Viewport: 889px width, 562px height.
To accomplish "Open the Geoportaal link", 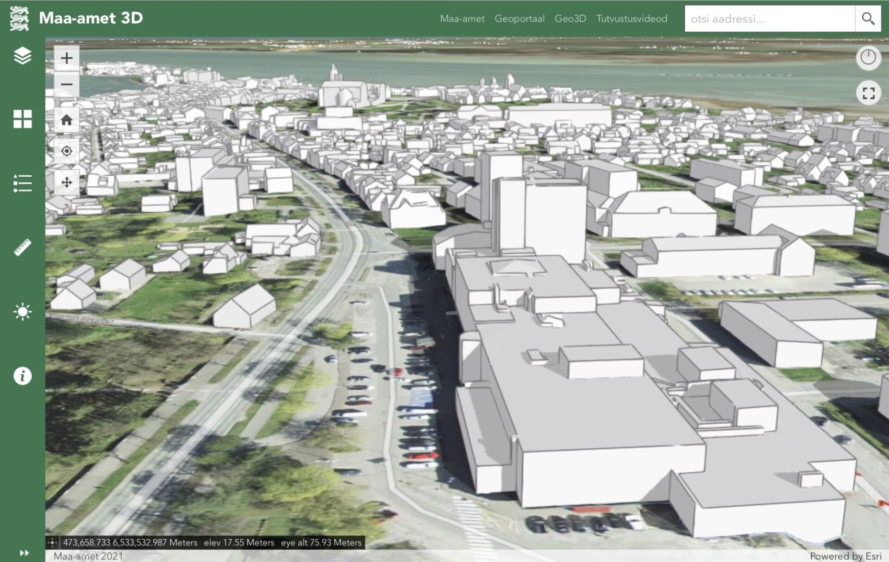I will coord(519,19).
